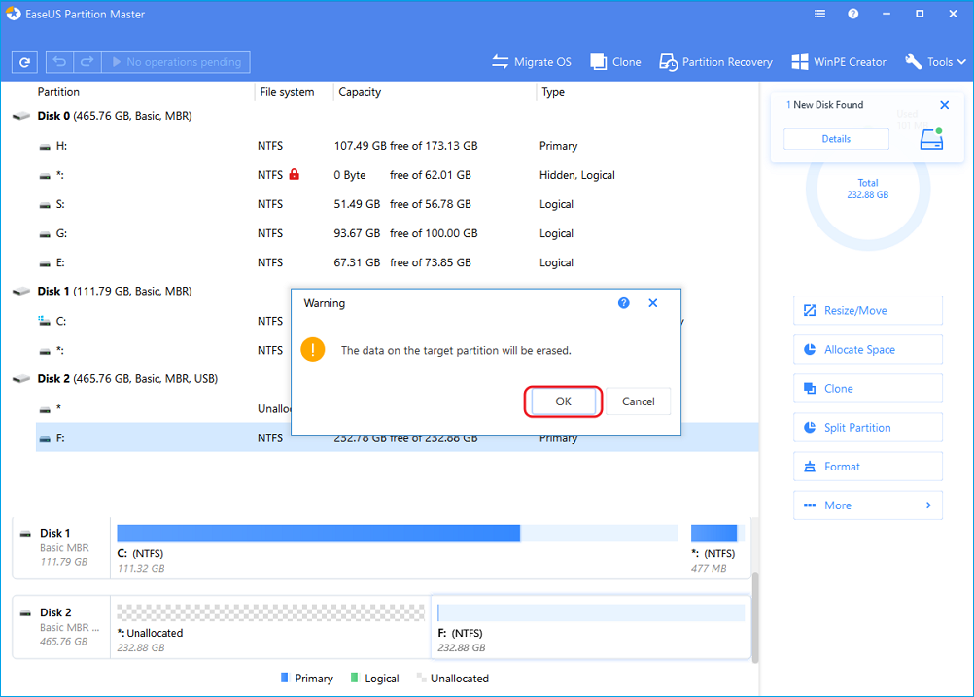Collapse the Disk 2 tree entry
The image size is (974, 697).
pyautogui.click(x=21, y=378)
